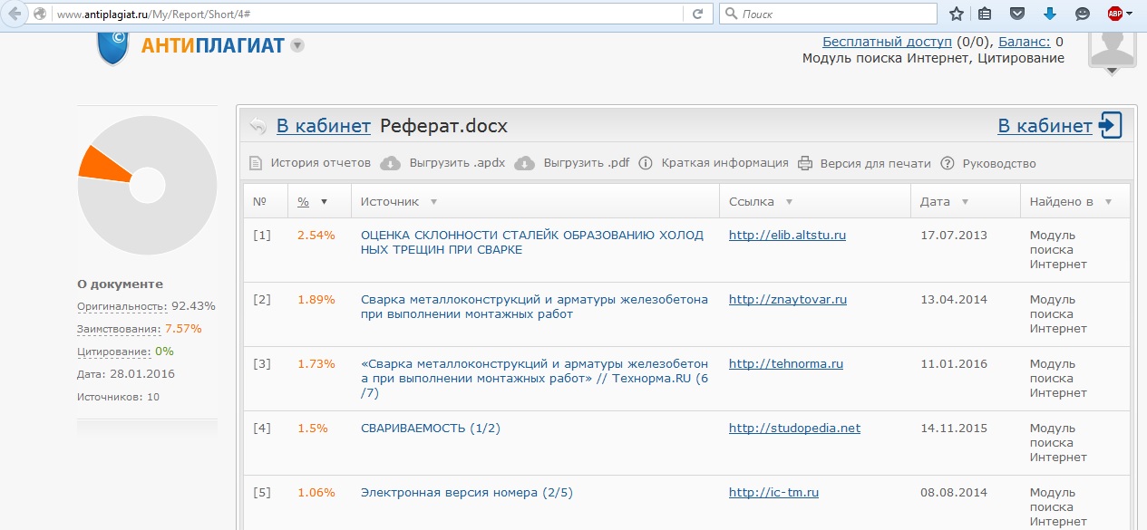Click the cloud icon for Выгрузить .pdf

524,163
